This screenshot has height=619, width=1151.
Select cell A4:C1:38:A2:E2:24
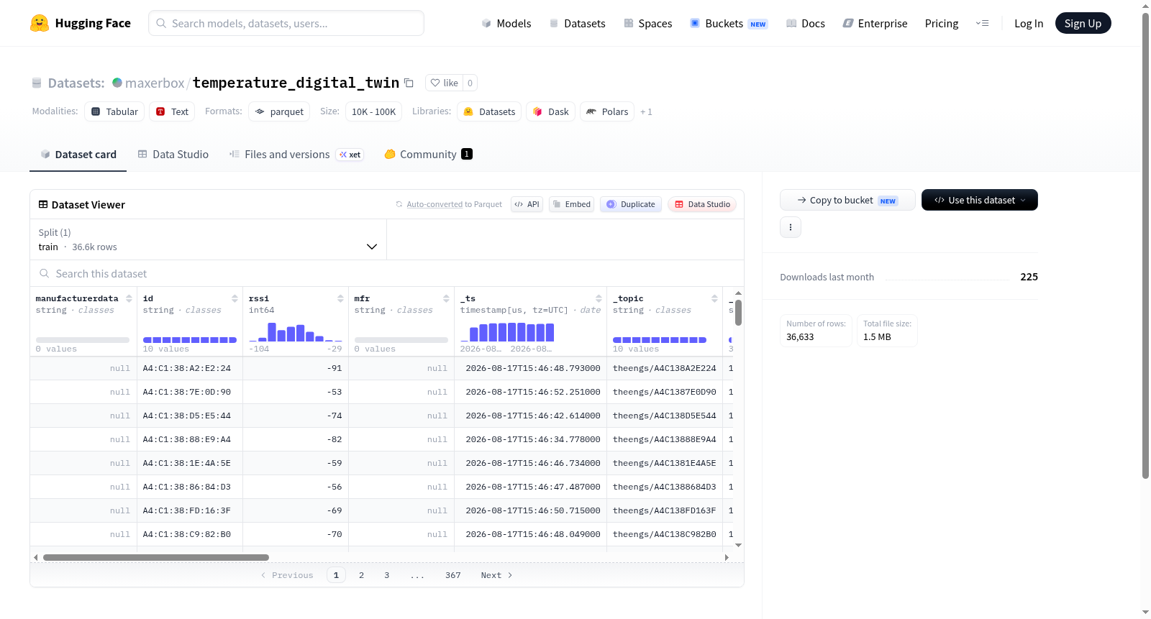coord(190,368)
